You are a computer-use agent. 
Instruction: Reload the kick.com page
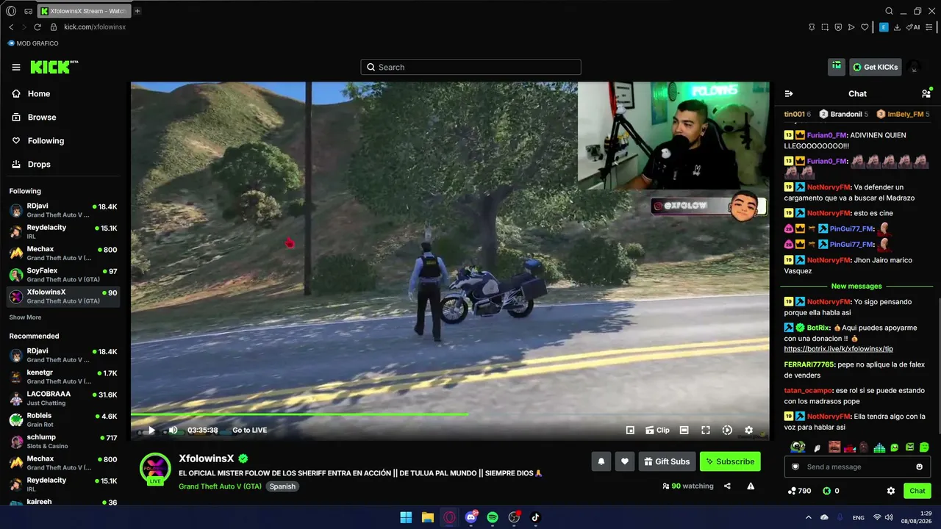(x=37, y=27)
